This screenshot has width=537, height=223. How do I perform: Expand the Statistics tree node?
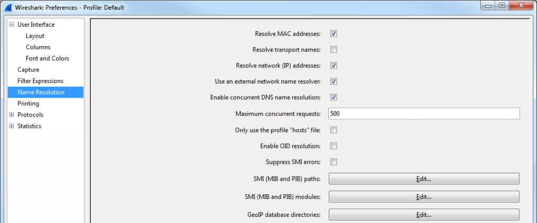(x=12, y=126)
